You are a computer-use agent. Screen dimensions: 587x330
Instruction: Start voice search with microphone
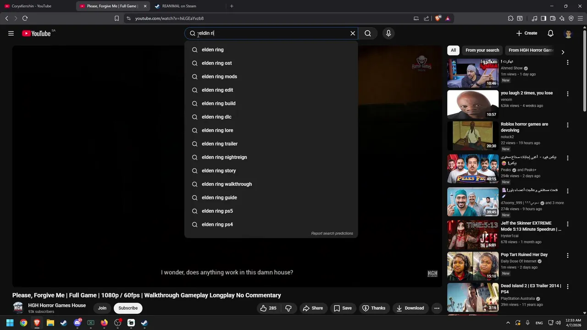coord(388,33)
